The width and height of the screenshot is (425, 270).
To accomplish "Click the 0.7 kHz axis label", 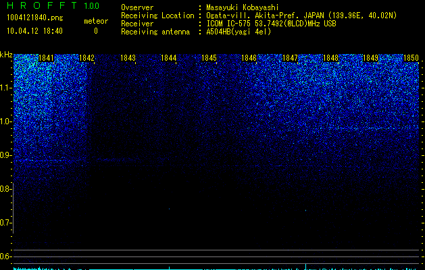I will [x=5, y=223].
